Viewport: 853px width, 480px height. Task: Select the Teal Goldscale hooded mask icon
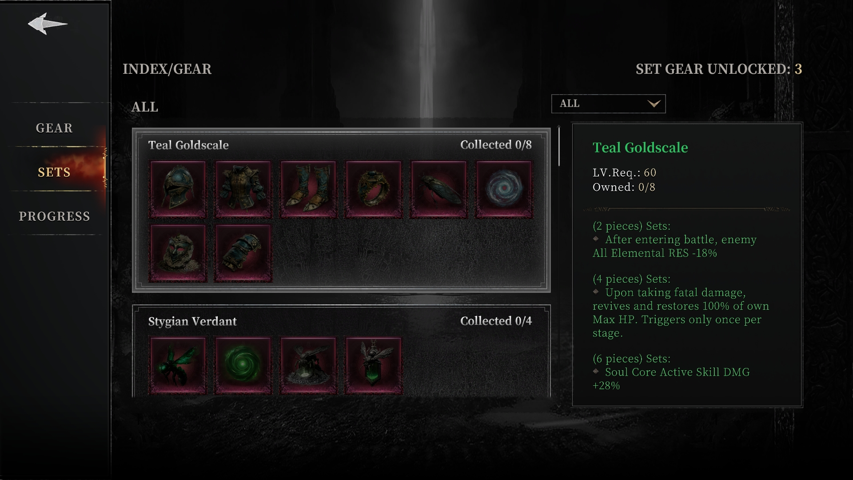[x=178, y=253]
